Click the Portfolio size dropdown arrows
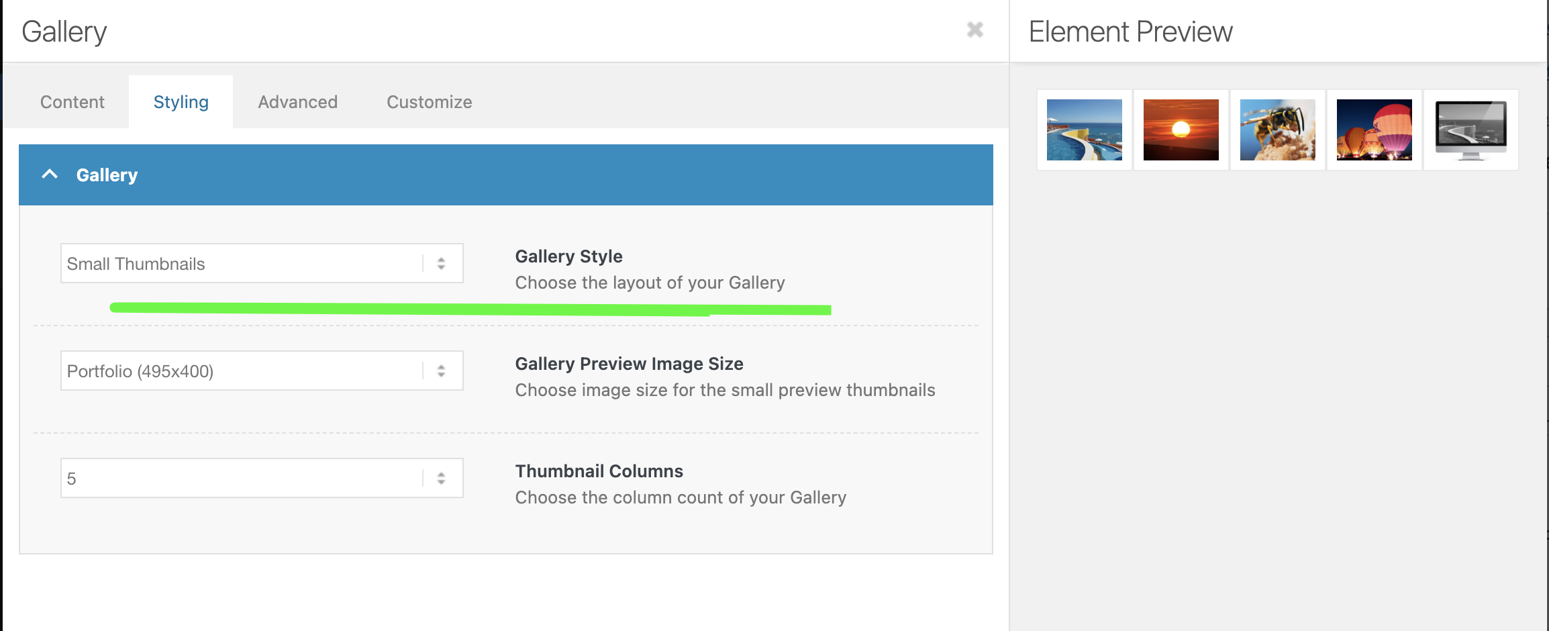The width and height of the screenshot is (1549, 631). click(441, 371)
